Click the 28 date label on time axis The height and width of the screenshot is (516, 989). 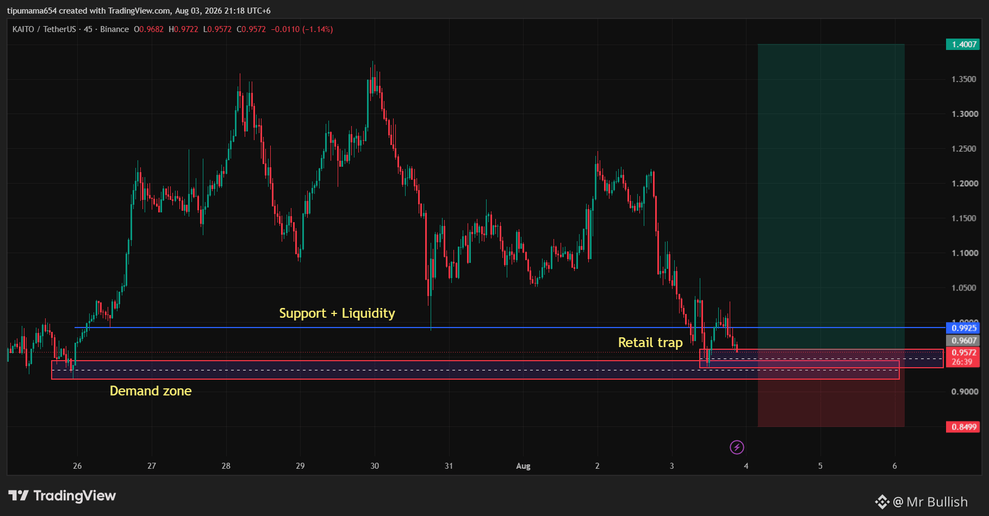click(x=226, y=466)
